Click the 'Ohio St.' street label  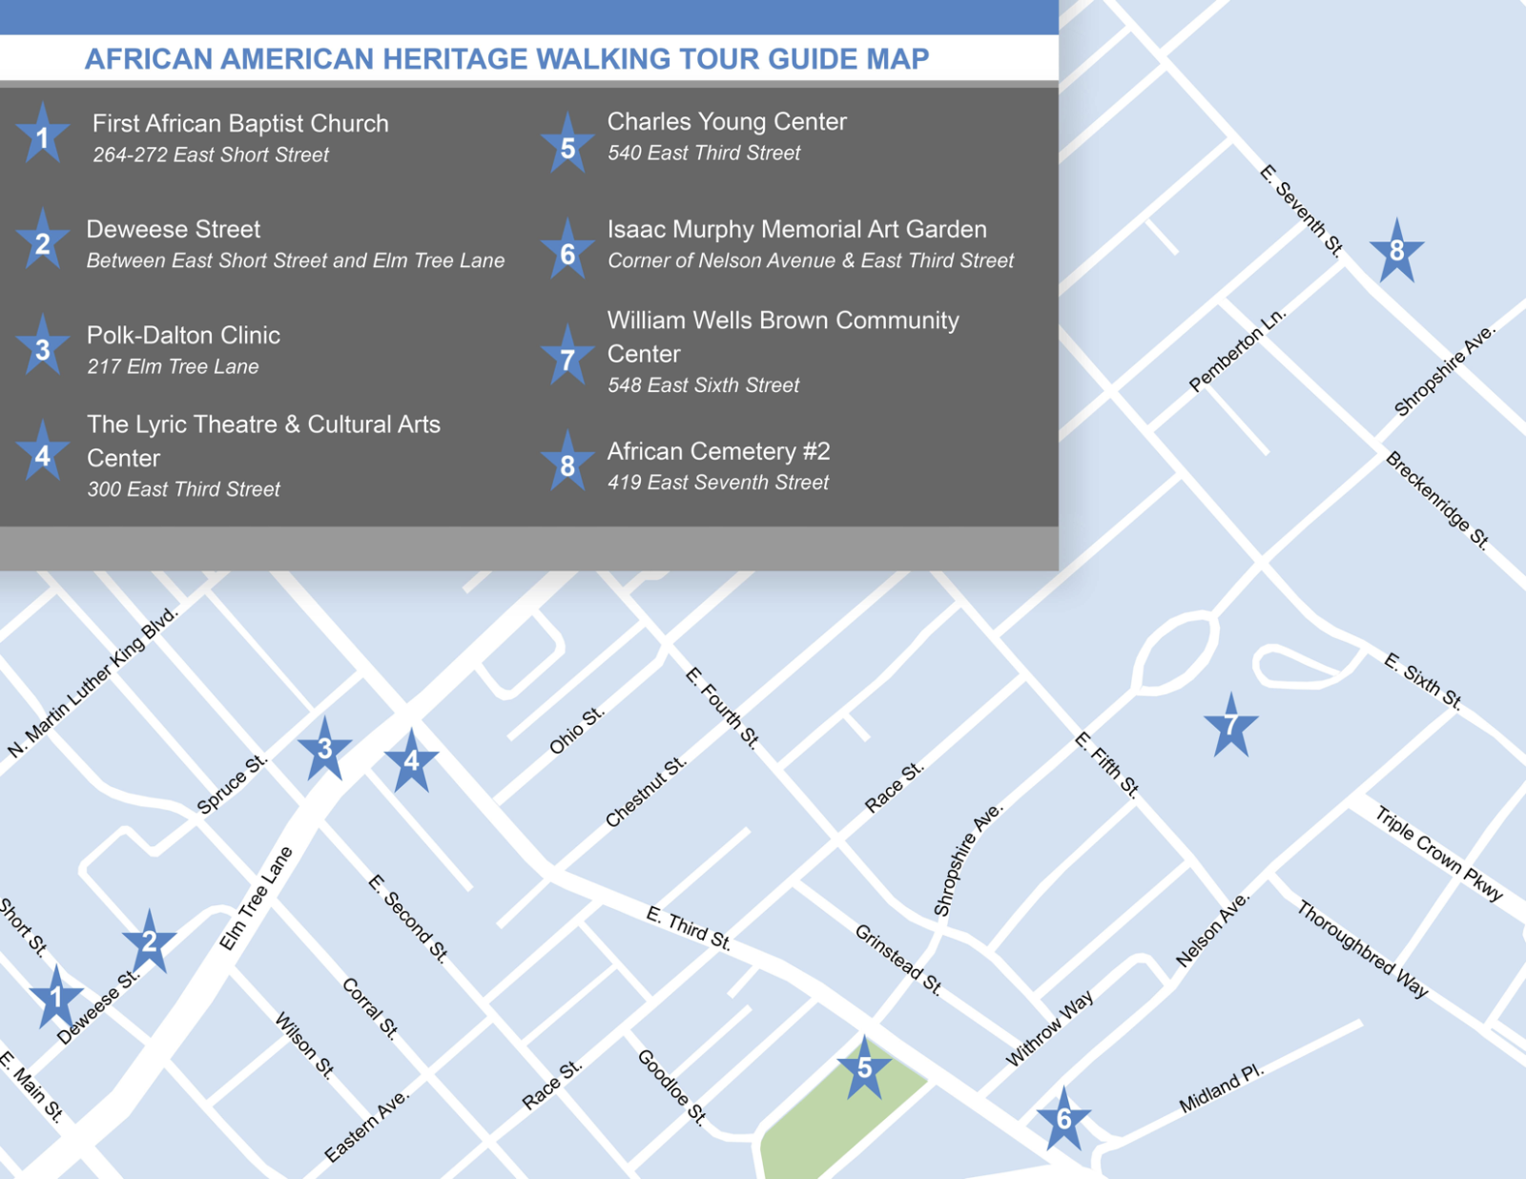tap(577, 731)
